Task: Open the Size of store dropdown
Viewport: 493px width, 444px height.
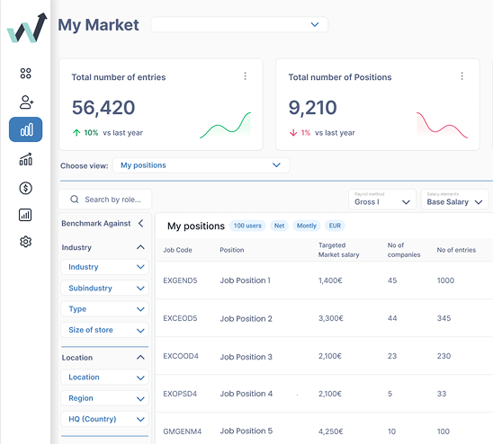Action: tap(104, 330)
